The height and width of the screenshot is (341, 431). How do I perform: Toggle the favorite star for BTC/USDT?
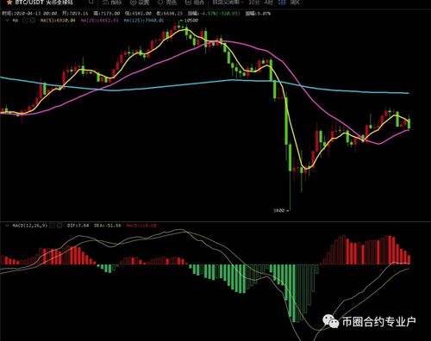9,3
